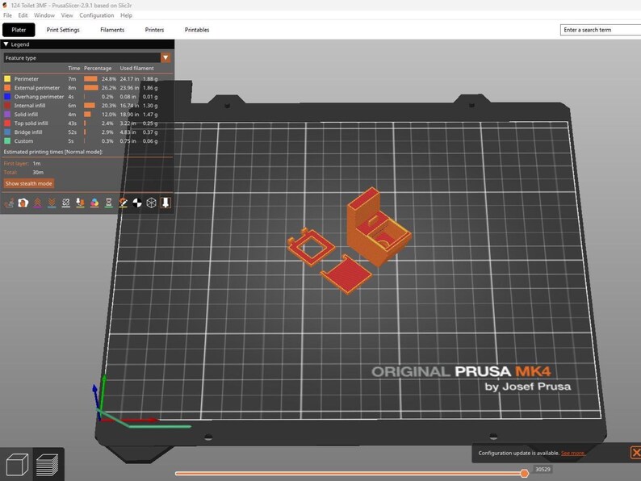Toggle Shells wireframe cube icon
The height and width of the screenshot is (481, 641).
pyautogui.click(x=151, y=203)
